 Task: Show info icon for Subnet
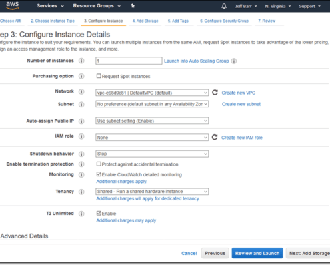[81, 104]
